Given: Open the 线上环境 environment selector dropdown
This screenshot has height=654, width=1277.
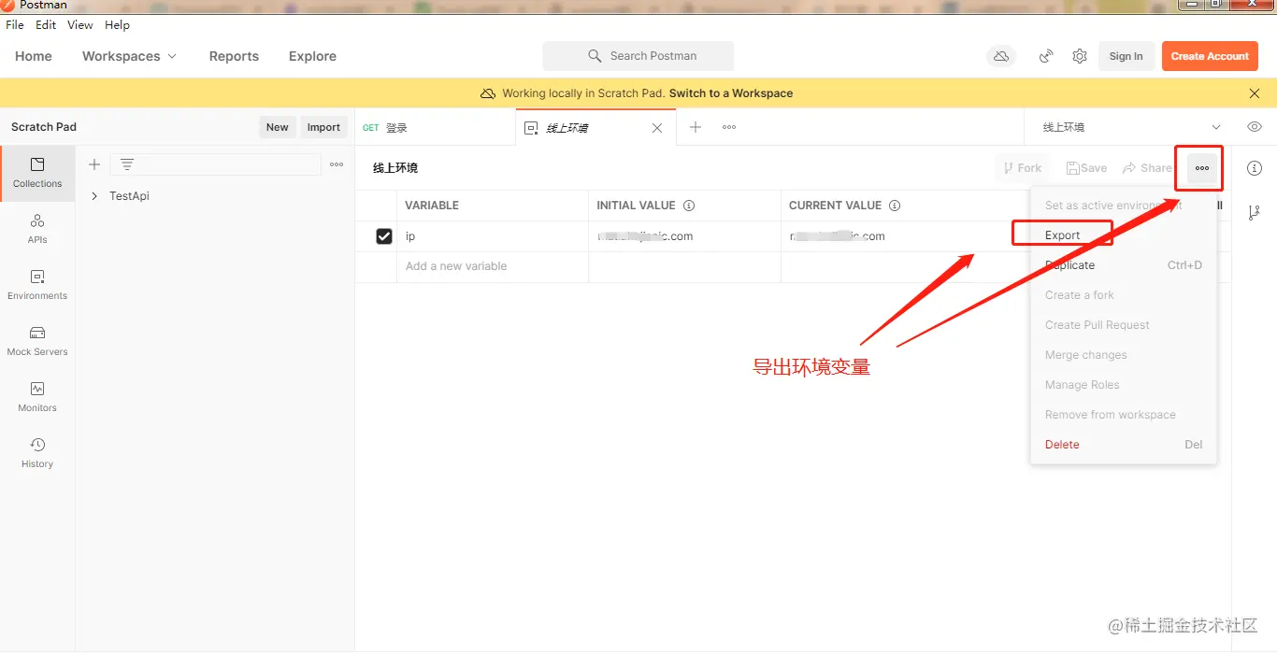Looking at the screenshot, I should (1131, 127).
